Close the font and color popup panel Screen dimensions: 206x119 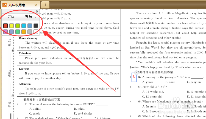(37, 11)
